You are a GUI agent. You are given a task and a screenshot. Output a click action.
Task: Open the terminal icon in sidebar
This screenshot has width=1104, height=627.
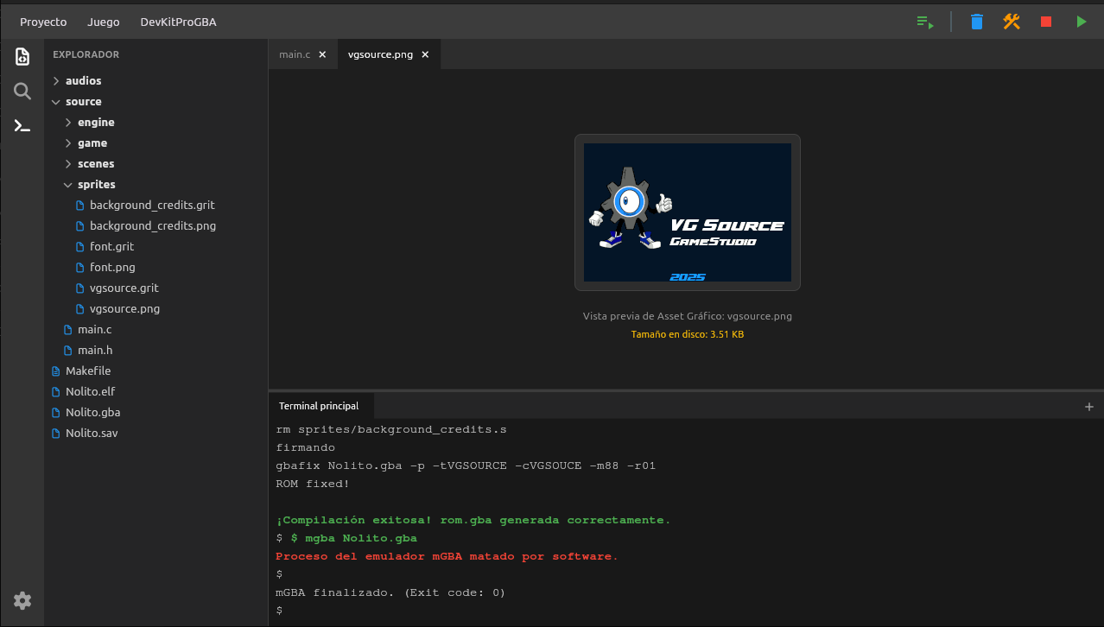(x=22, y=126)
